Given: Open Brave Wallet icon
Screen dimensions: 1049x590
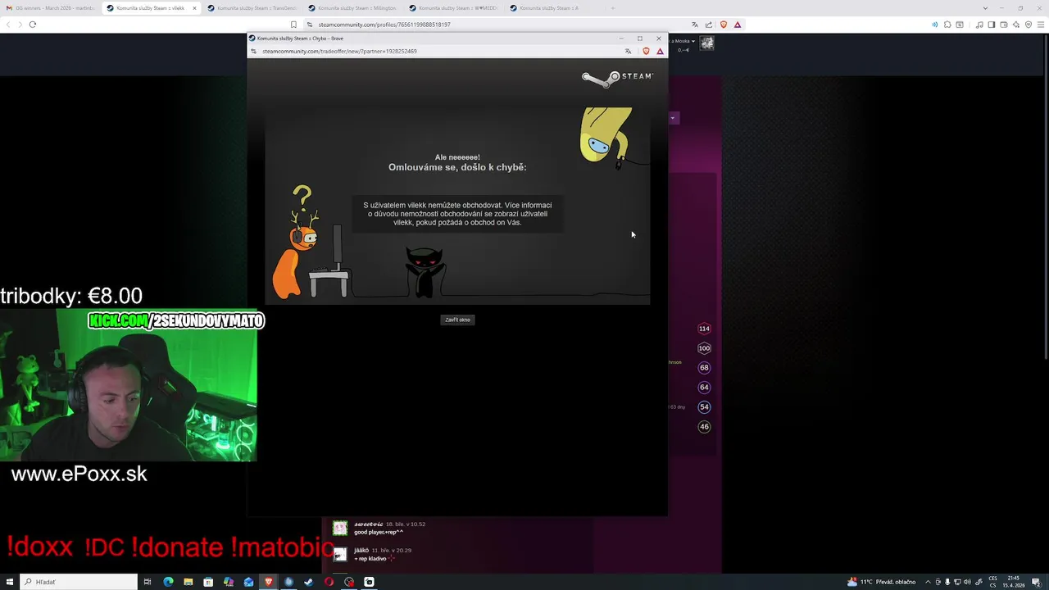Looking at the screenshot, I should [x=1003, y=25].
